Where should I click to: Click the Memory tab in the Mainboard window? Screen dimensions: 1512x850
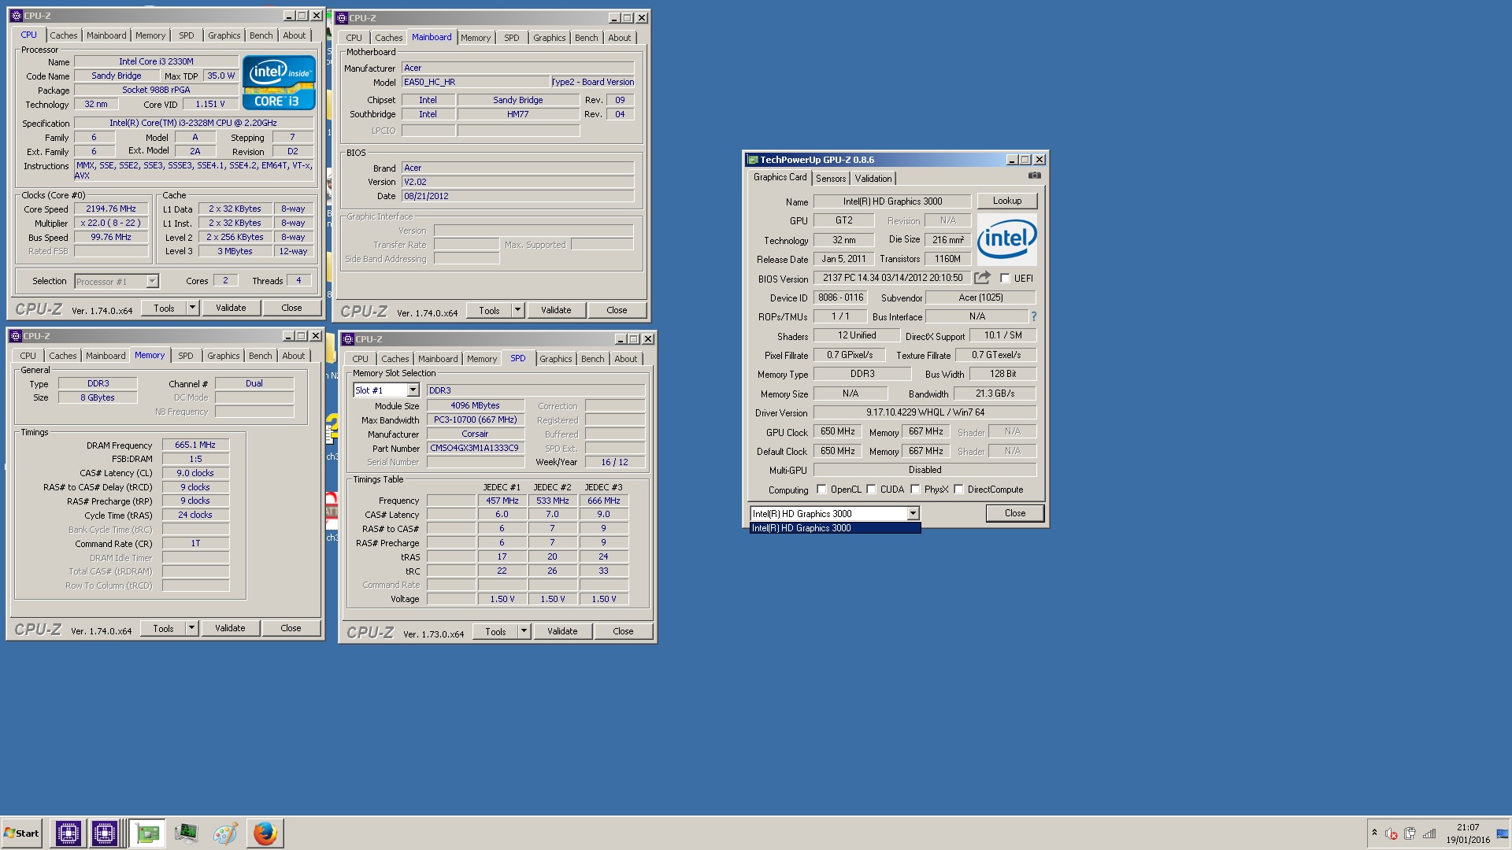click(476, 38)
